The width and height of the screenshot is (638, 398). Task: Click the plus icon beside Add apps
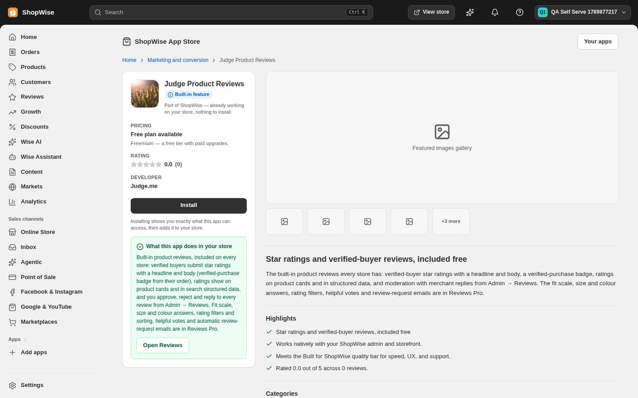(13, 352)
